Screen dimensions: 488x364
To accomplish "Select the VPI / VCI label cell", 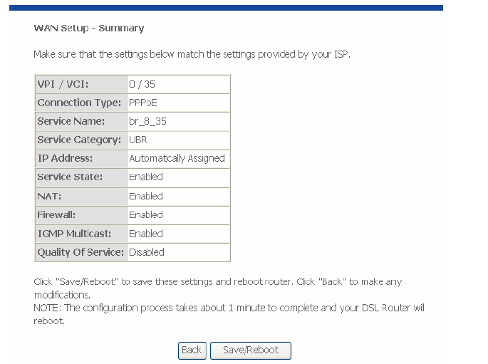I will pyautogui.click(x=80, y=84).
